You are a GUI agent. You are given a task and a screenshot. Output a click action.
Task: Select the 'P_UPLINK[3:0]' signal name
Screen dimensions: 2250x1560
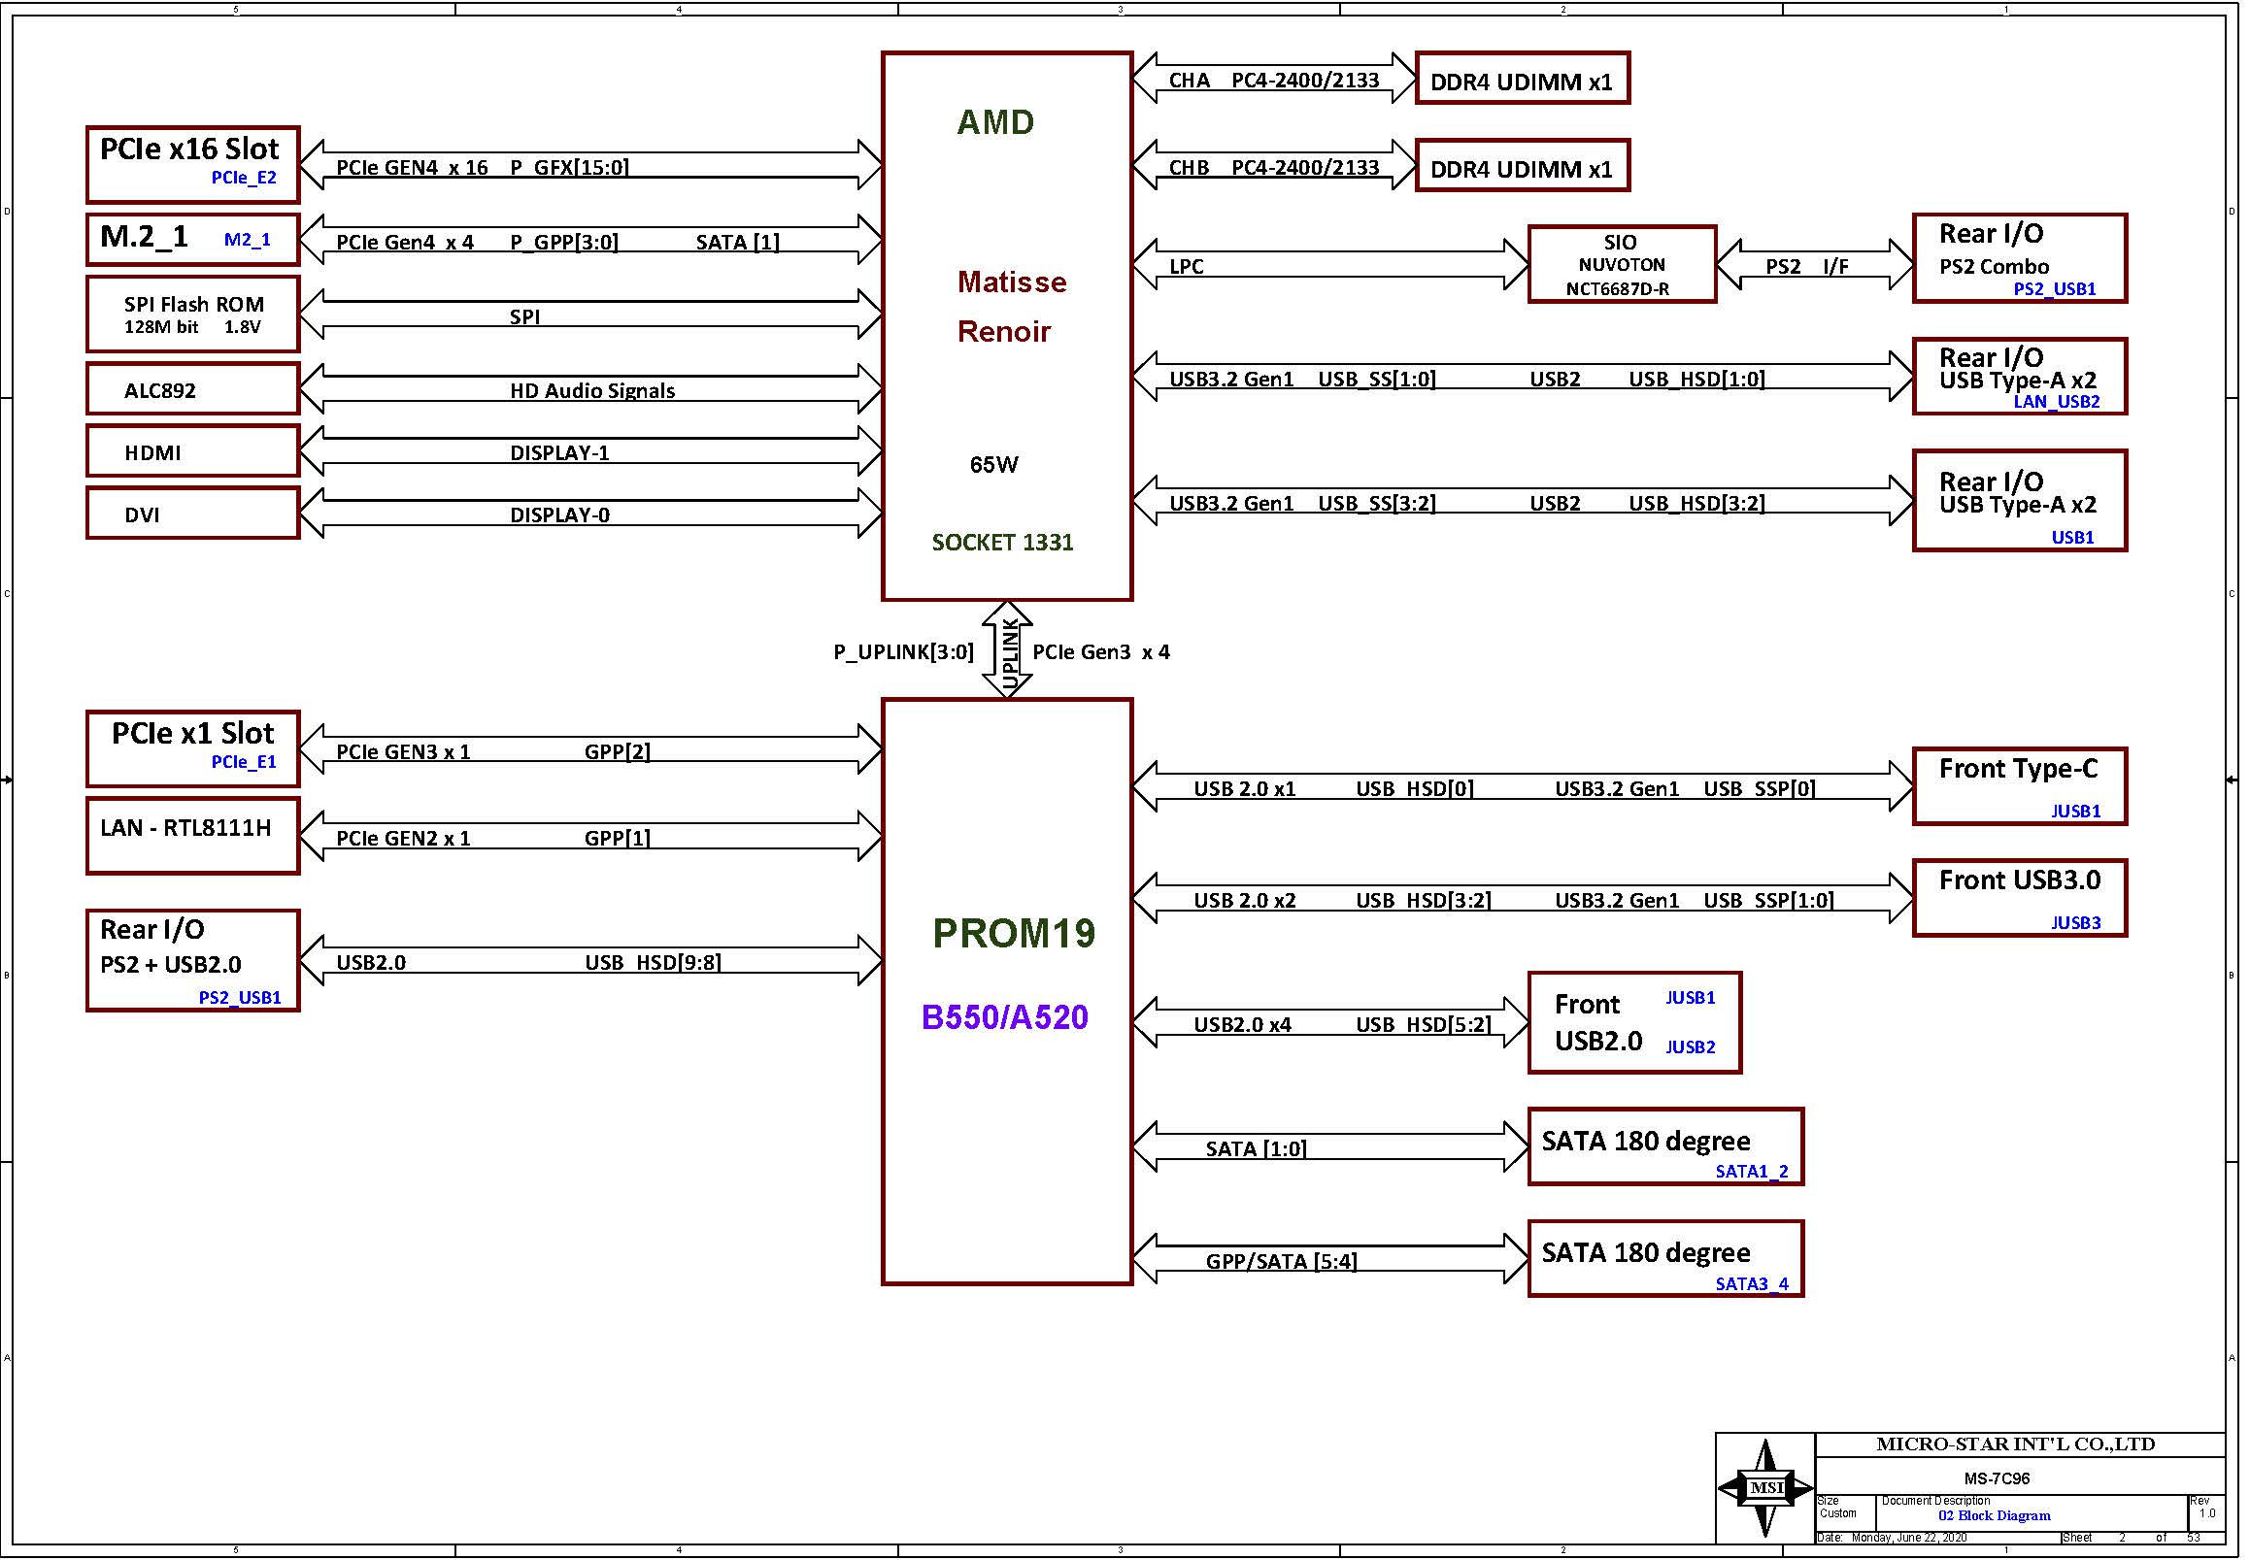[903, 652]
